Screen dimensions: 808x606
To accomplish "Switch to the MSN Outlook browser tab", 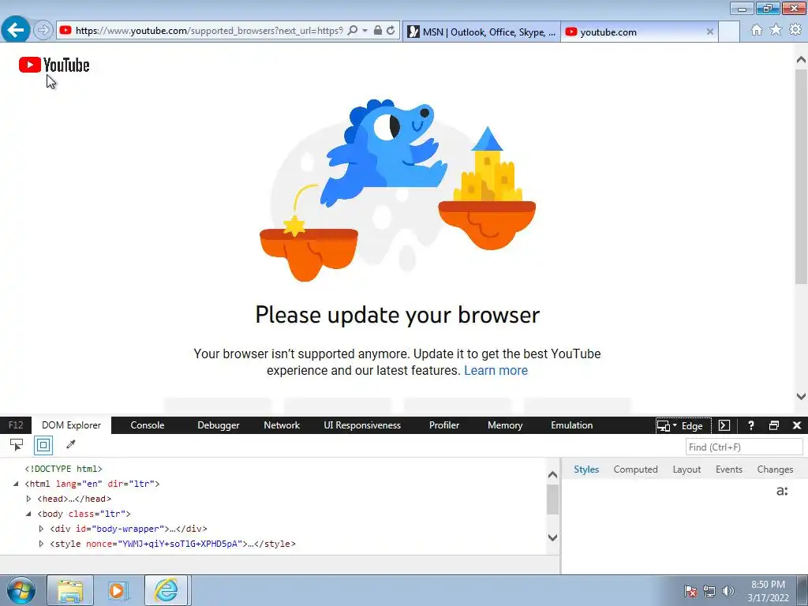I will coord(481,32).
